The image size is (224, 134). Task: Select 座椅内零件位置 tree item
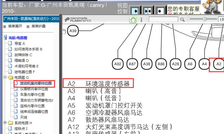[32, 106]
